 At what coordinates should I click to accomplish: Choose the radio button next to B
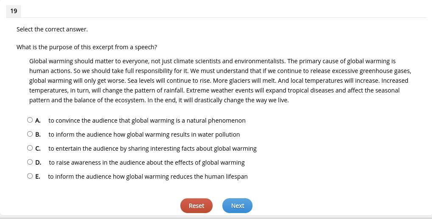30,134
